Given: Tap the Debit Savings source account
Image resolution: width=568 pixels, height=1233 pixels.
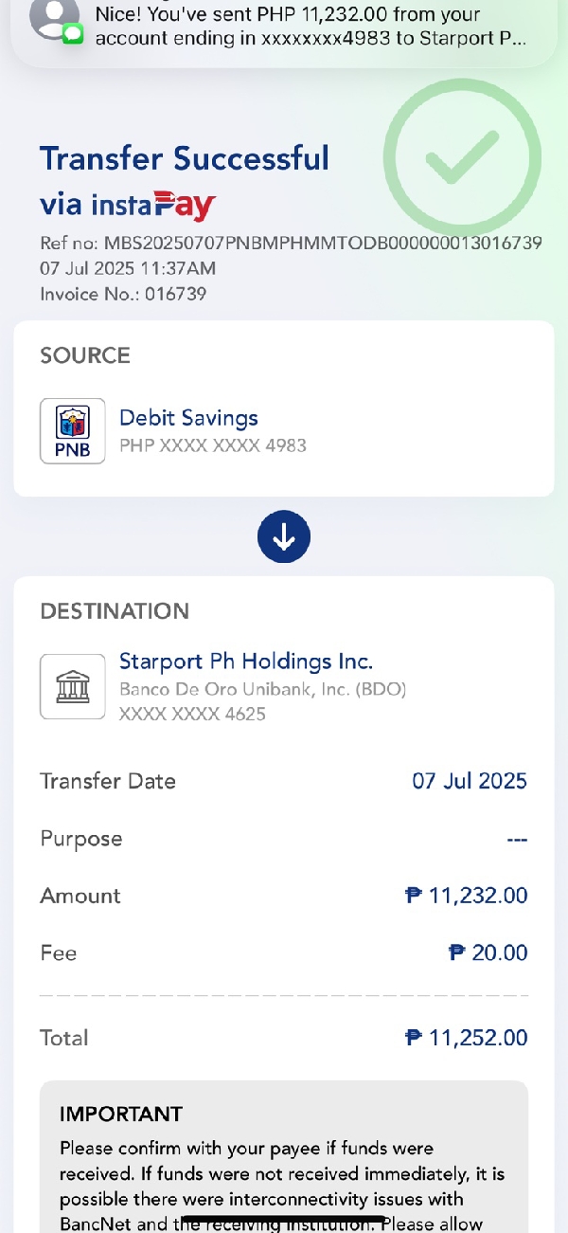Looking at the screenshot, I should pyautogui.click(x=188, y=418).
